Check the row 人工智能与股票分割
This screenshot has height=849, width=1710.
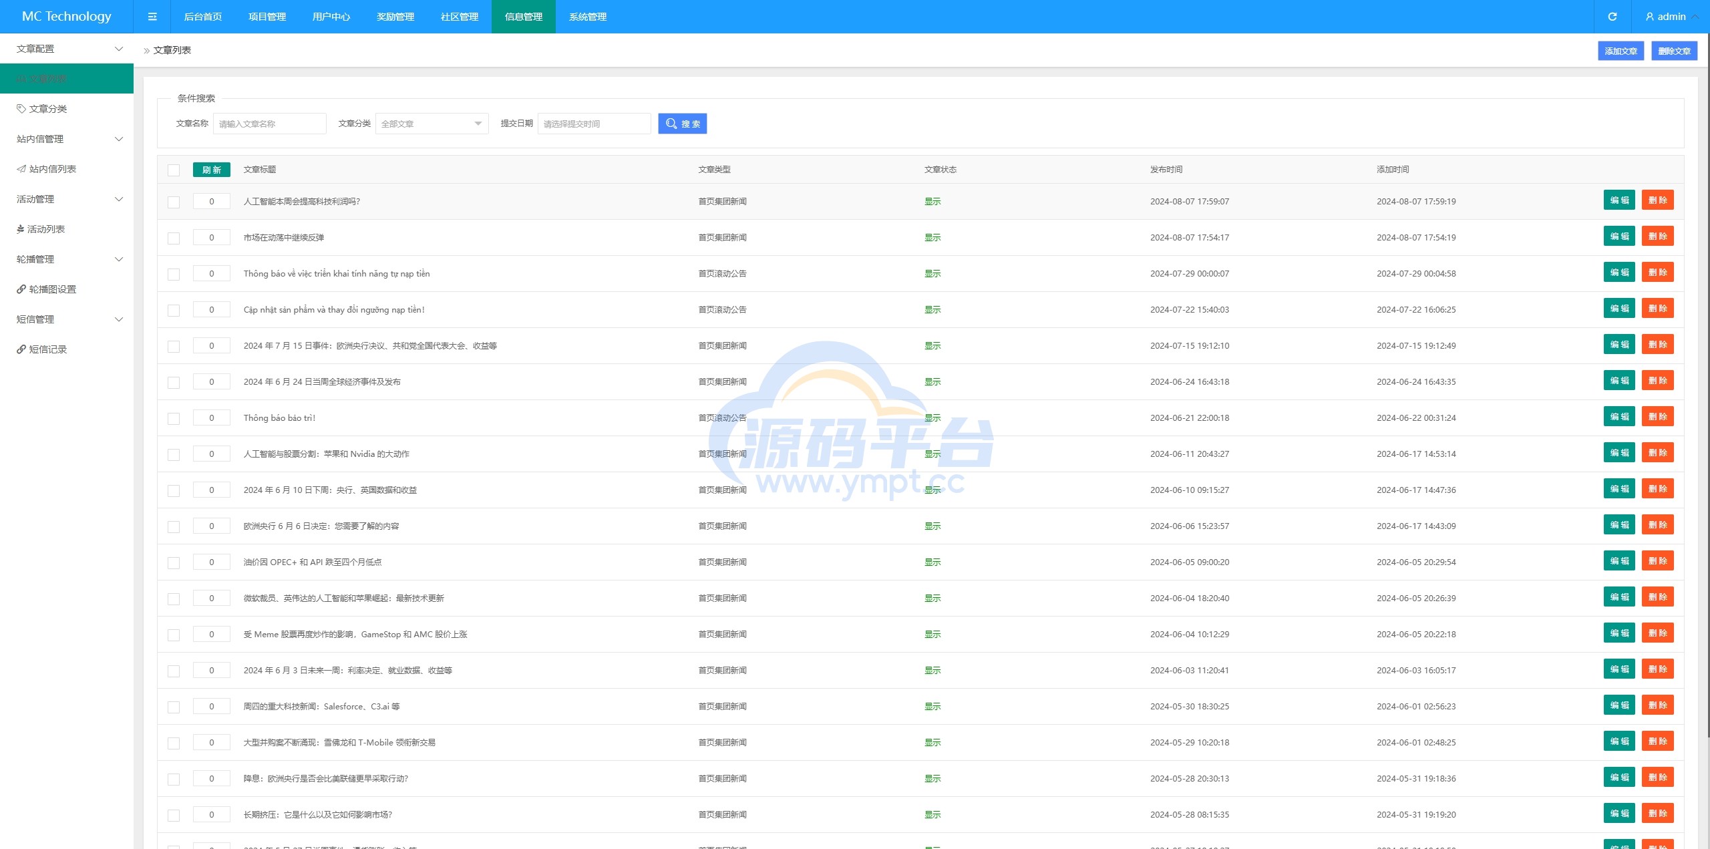coord(174,454)
